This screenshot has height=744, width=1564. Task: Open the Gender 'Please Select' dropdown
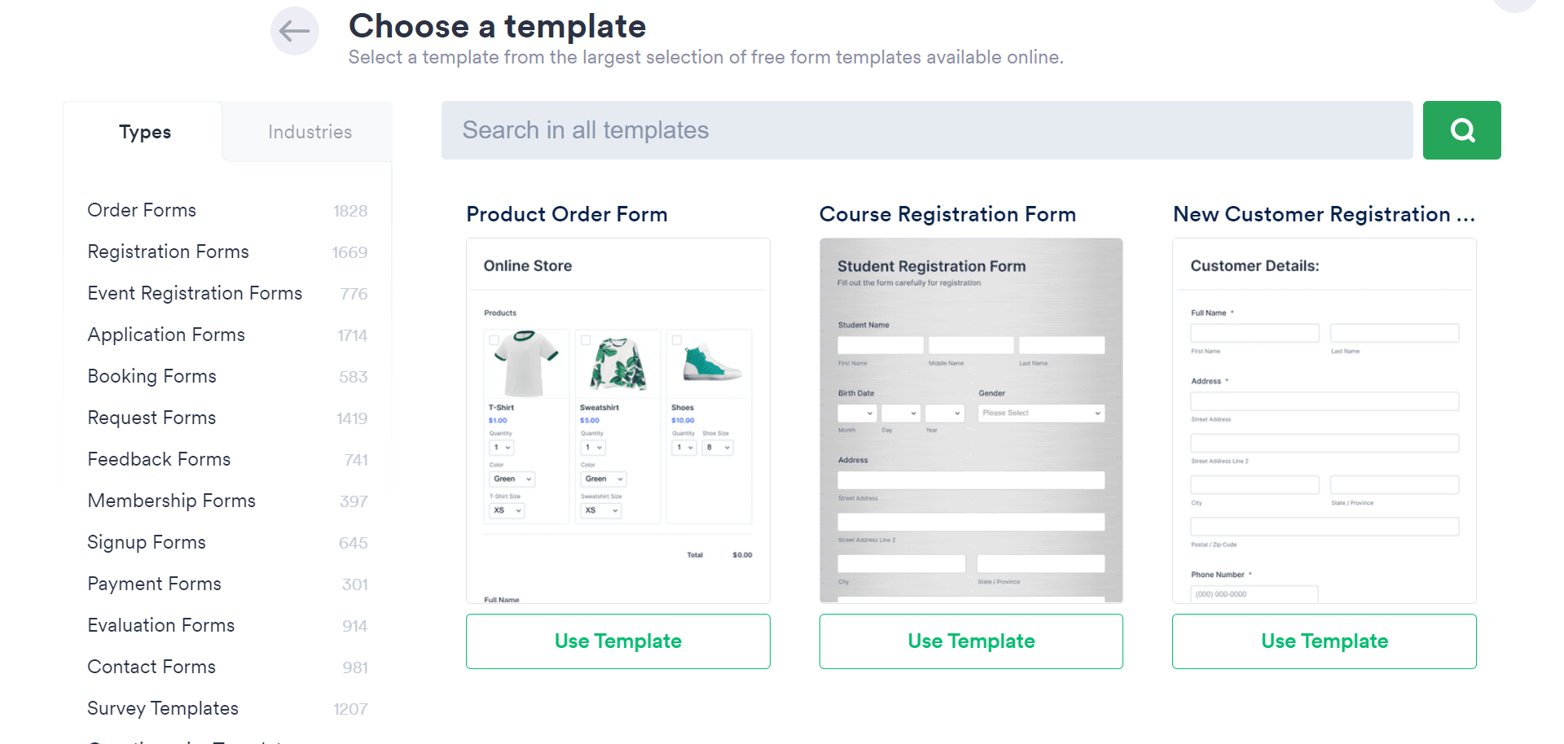coord(1040,413)
